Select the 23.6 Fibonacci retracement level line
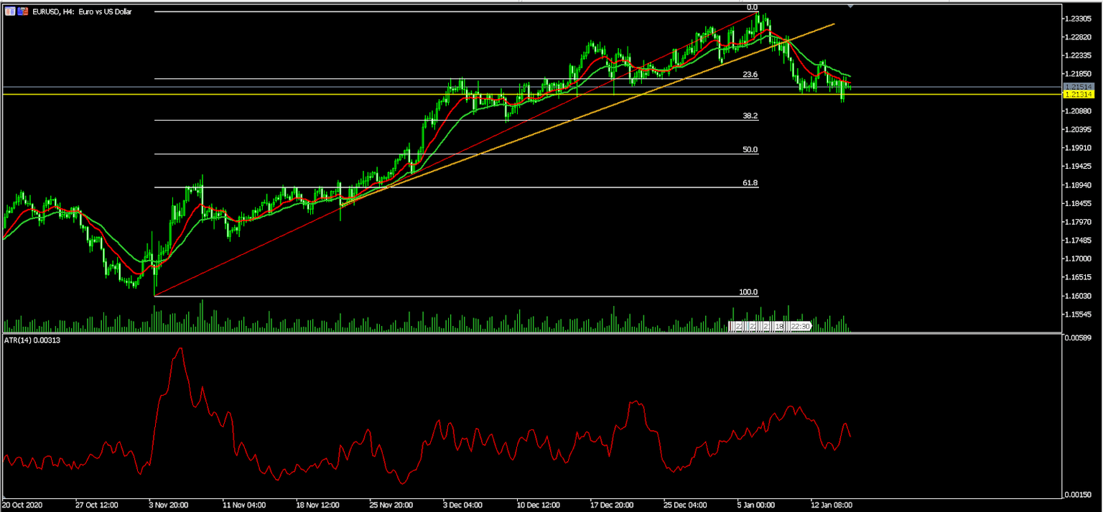 [431, 78]
